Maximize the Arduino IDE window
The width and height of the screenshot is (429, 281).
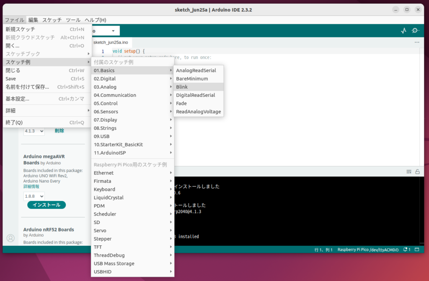(x=407, y=10)
